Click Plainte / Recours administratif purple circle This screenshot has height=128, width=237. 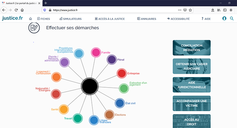65,62
